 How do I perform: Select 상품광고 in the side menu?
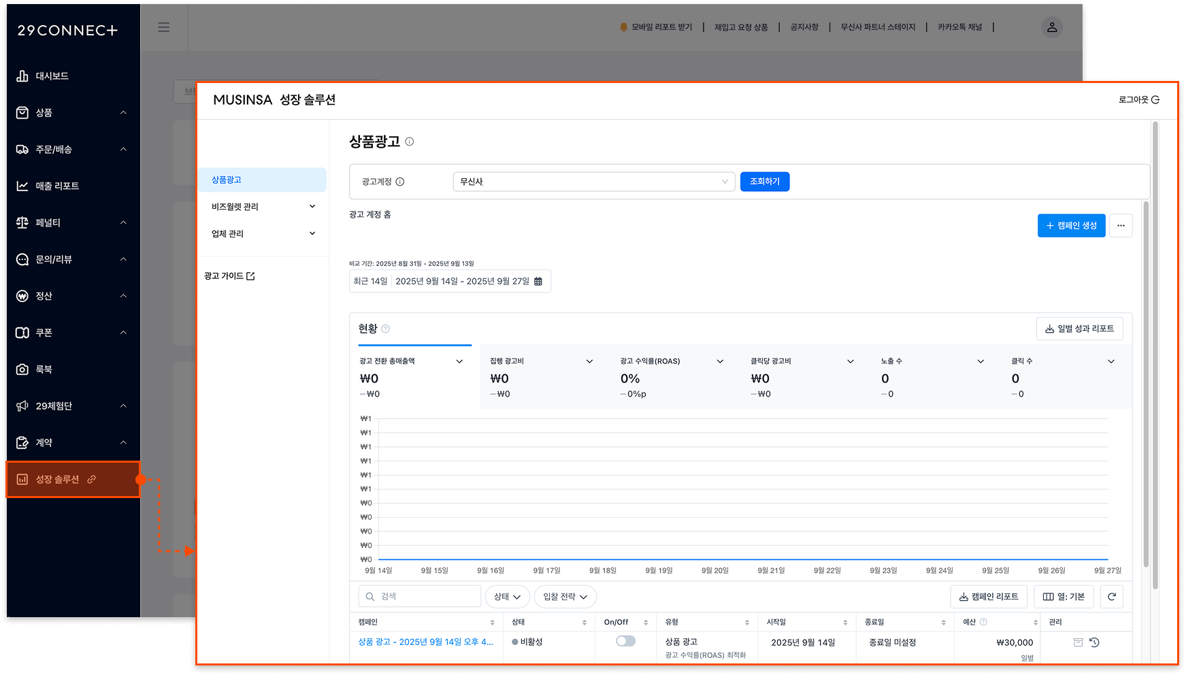(x=262, y=180)
